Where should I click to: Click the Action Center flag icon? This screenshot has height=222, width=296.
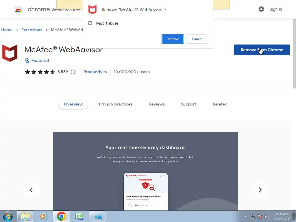pyautogui.click(x=260, y=217)
